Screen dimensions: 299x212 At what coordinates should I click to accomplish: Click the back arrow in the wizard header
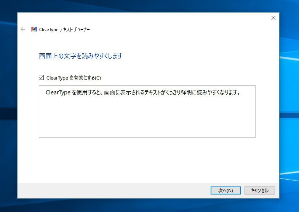click(x=23, y=29)
